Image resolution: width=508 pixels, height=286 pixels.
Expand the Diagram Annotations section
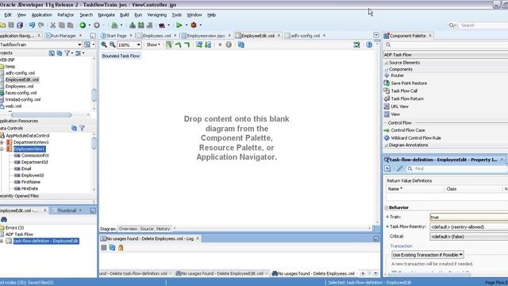tap(387, 145)
